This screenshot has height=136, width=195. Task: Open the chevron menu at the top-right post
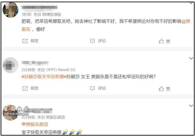(x=191, y=3)
